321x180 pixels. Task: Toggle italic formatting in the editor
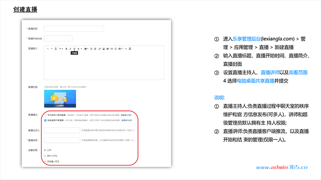(70, 49)
